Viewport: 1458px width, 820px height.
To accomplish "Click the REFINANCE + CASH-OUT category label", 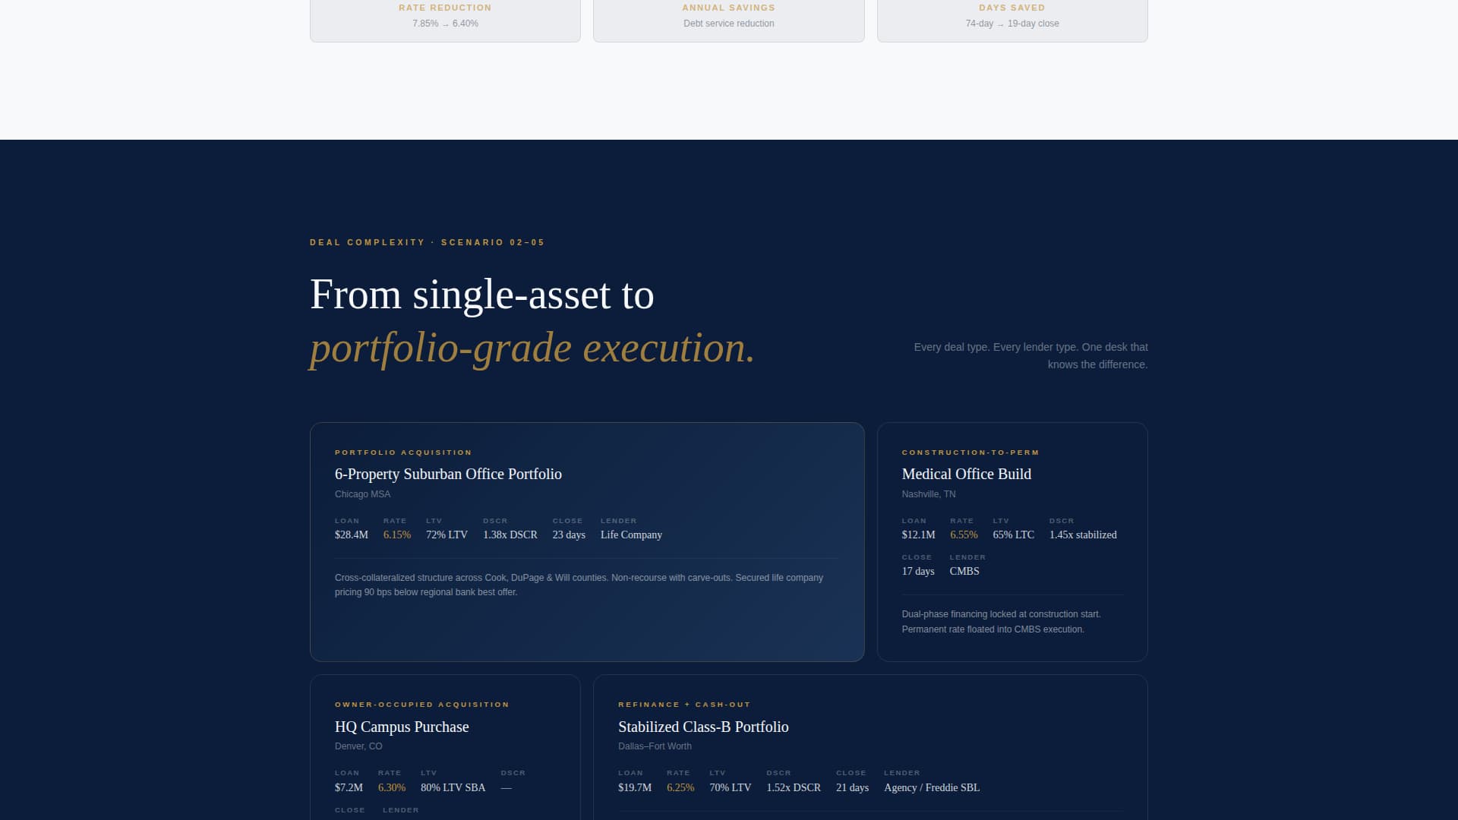I will [683, 704].
